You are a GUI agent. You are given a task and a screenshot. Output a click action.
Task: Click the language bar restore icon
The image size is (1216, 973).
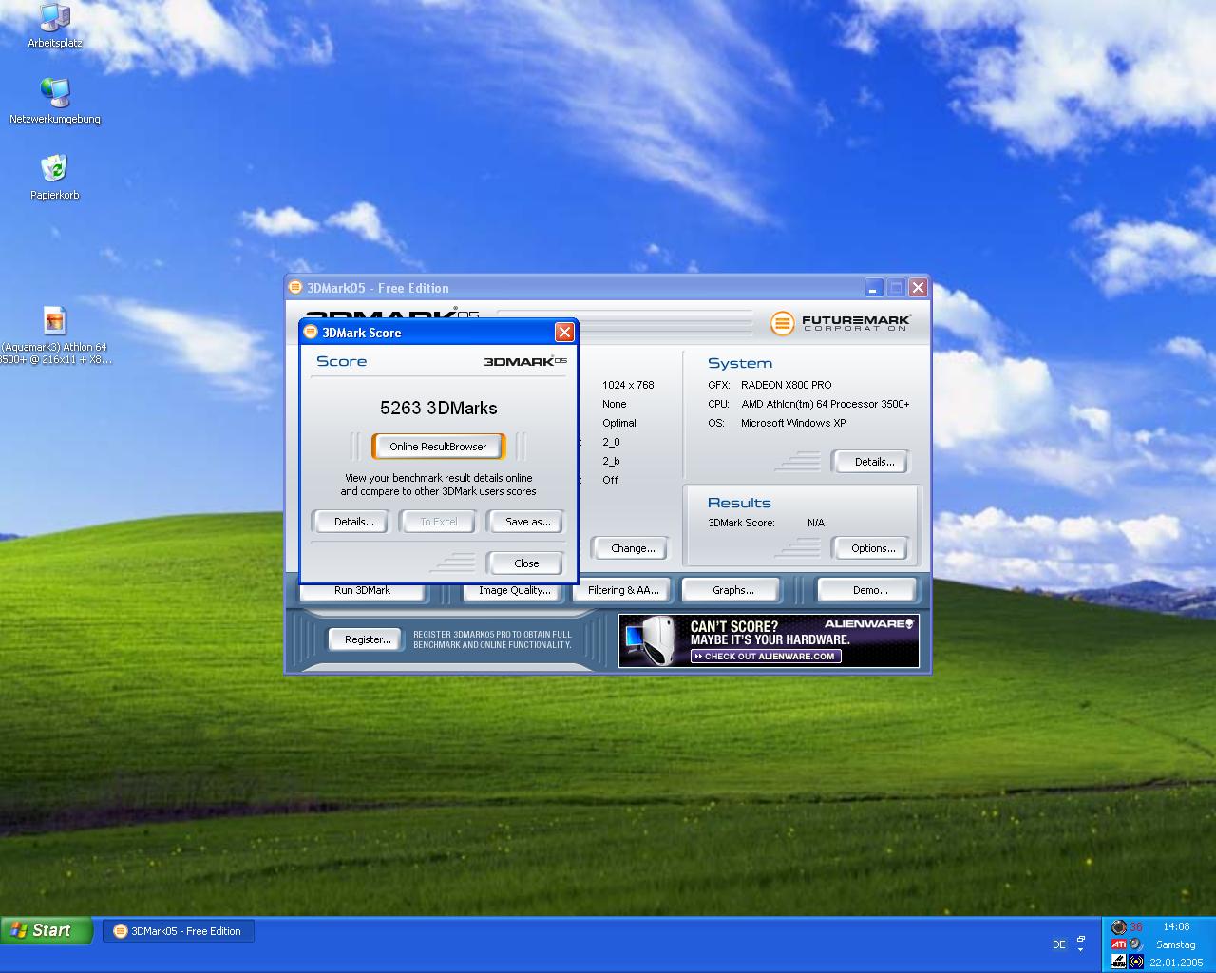point(1081,939)
